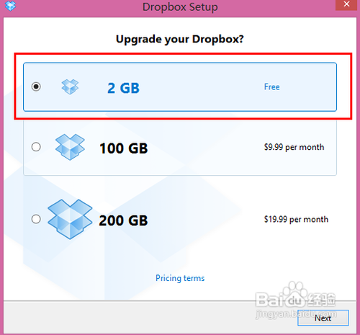The height and width of the screenshot is (335, 360).
Task: Choose the 200 GB plan radio button
Action: (36, 219)
